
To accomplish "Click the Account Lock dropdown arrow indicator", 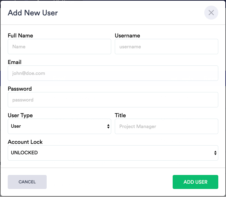I will click(x=215, y=153).
